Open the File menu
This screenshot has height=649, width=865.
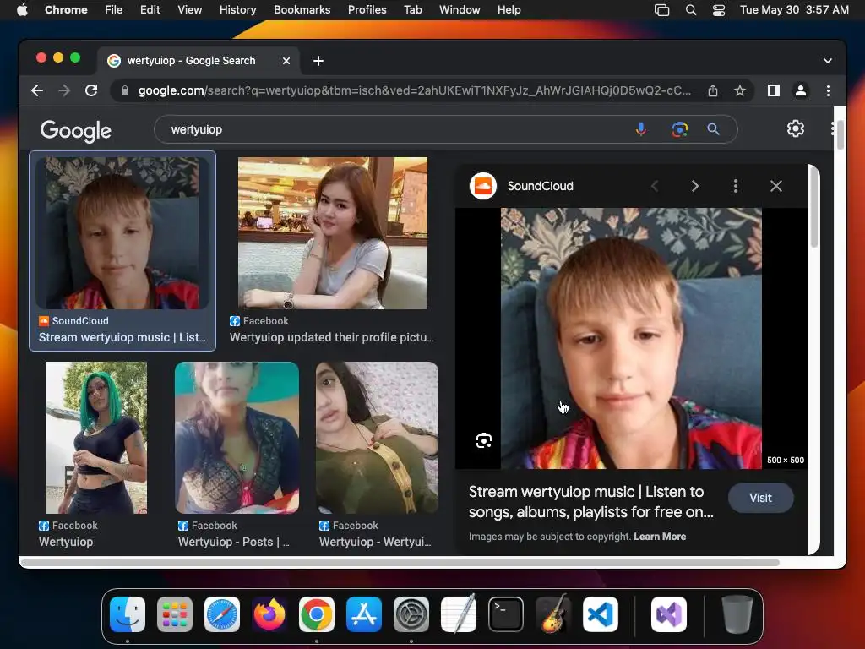(x=114, y=10)
